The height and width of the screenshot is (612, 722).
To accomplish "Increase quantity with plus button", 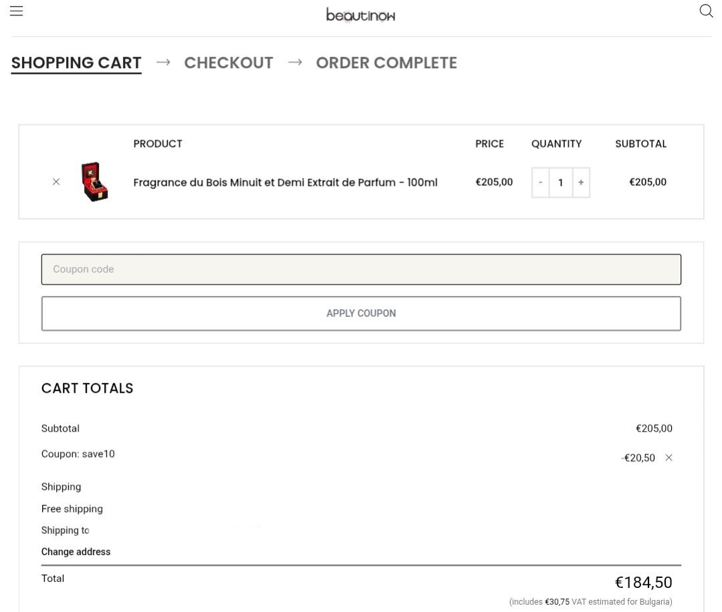I will (581, 182).
